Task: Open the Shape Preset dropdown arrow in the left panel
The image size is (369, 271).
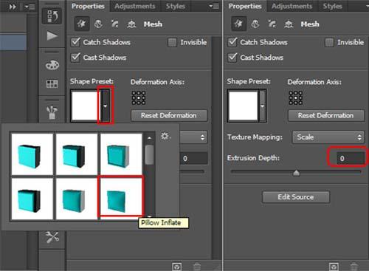Action: [106, 106]
